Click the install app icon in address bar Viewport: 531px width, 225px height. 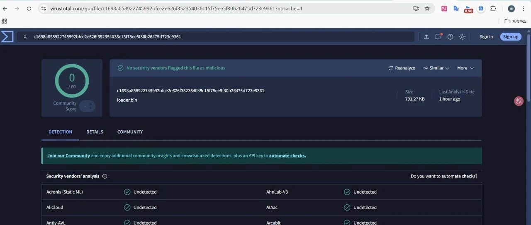pyautogui.click(x=416, y=8)
